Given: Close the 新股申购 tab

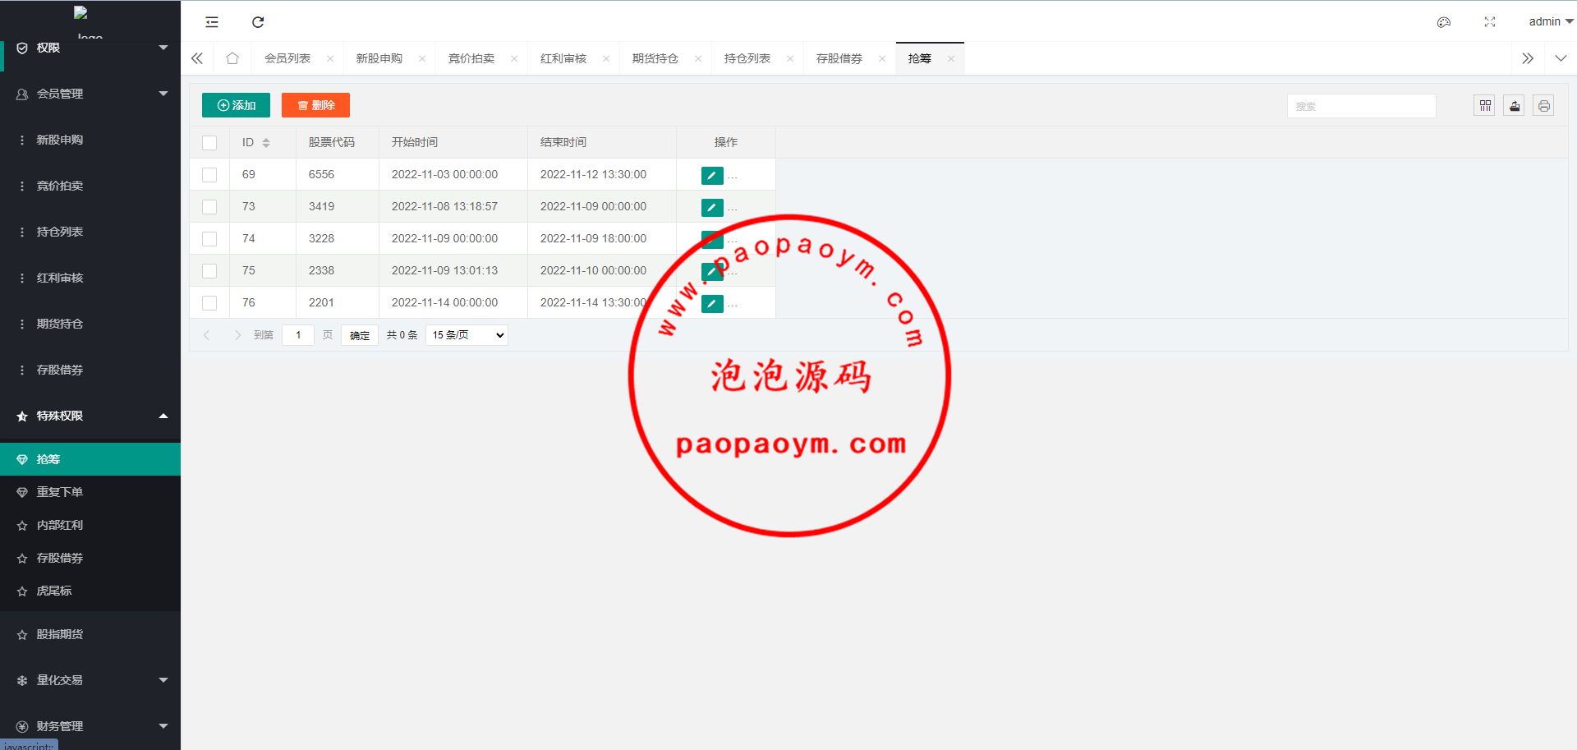Looking at the screenshot, I should [422, 58].
